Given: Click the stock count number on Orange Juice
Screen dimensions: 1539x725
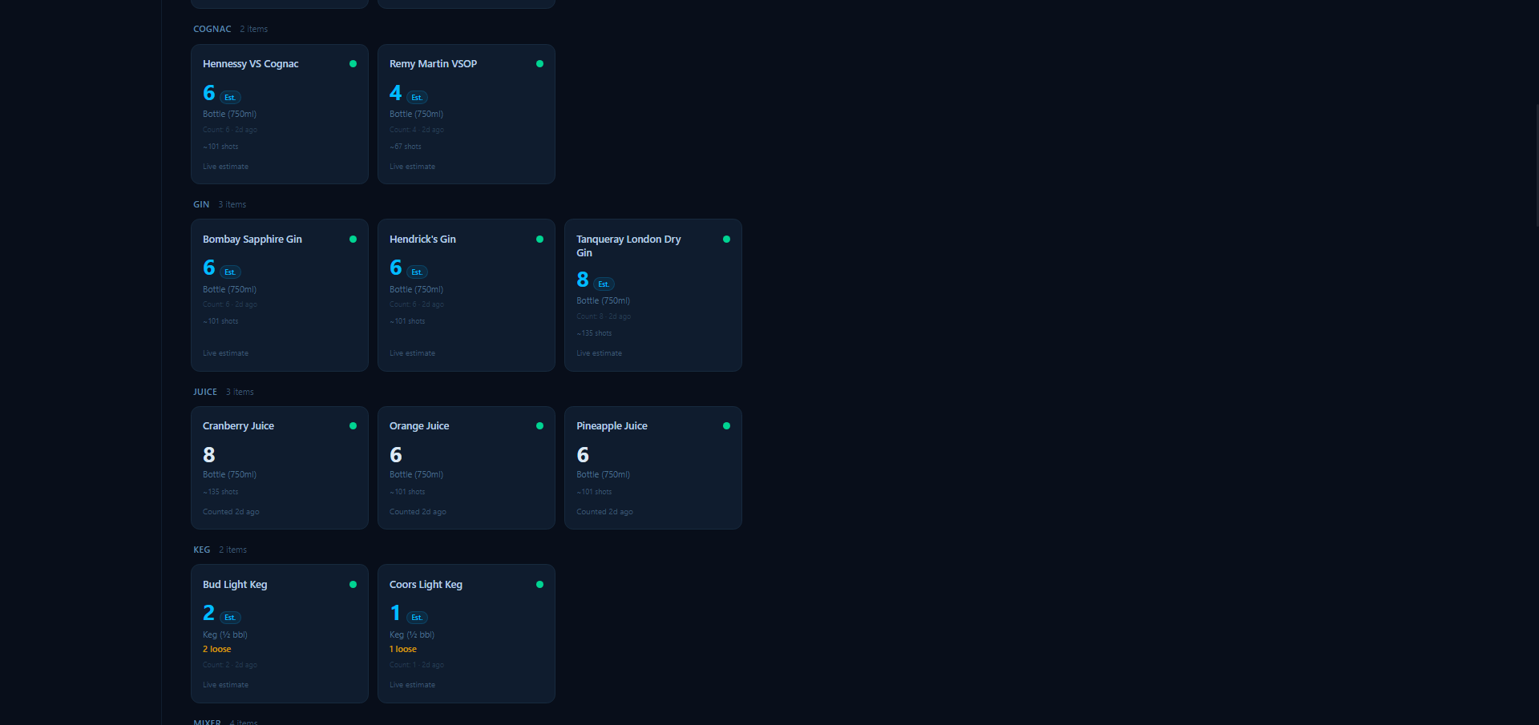Looking at the screenshot, I should tap(396, 454).
